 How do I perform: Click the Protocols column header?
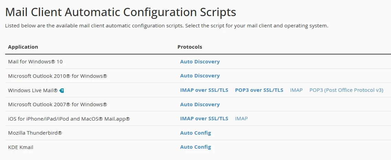coord(190,47)
